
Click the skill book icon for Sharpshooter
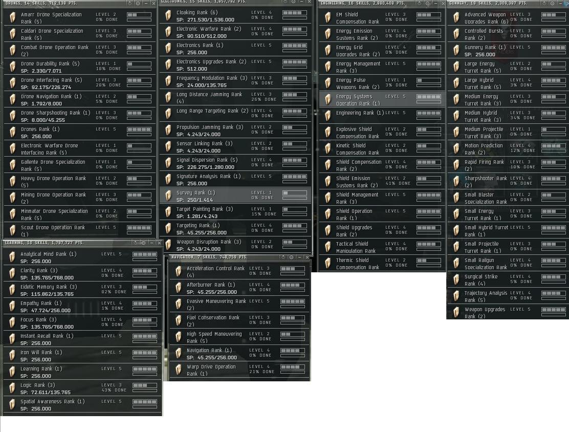(456, 181)
